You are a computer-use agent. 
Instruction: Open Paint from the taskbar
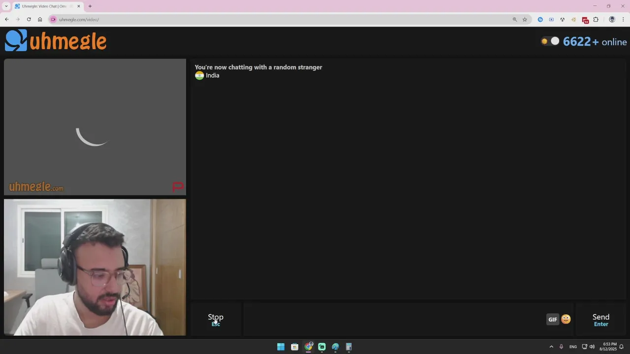(x=335, y=347)
